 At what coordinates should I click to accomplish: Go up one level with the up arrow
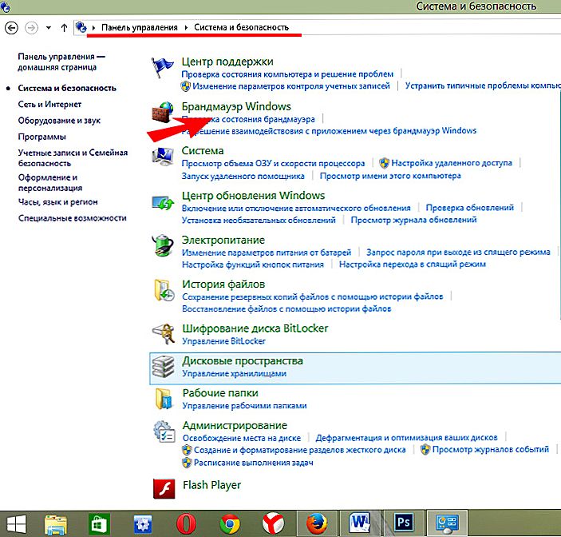point(64,28)
